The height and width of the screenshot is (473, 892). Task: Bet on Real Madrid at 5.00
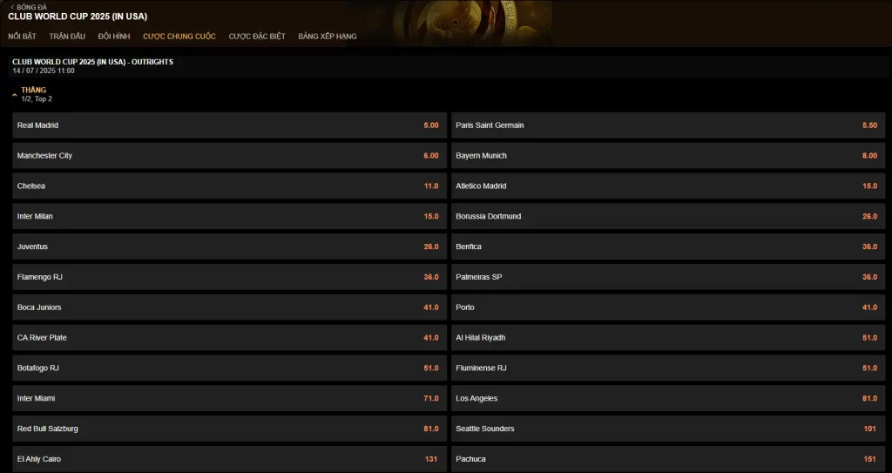(x=229, y=125)
